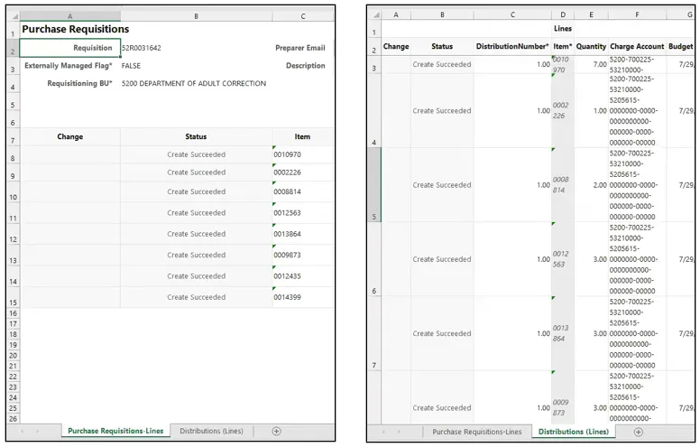Select row 20 header in left workbook
700x447 pixels.
[13, 356]
